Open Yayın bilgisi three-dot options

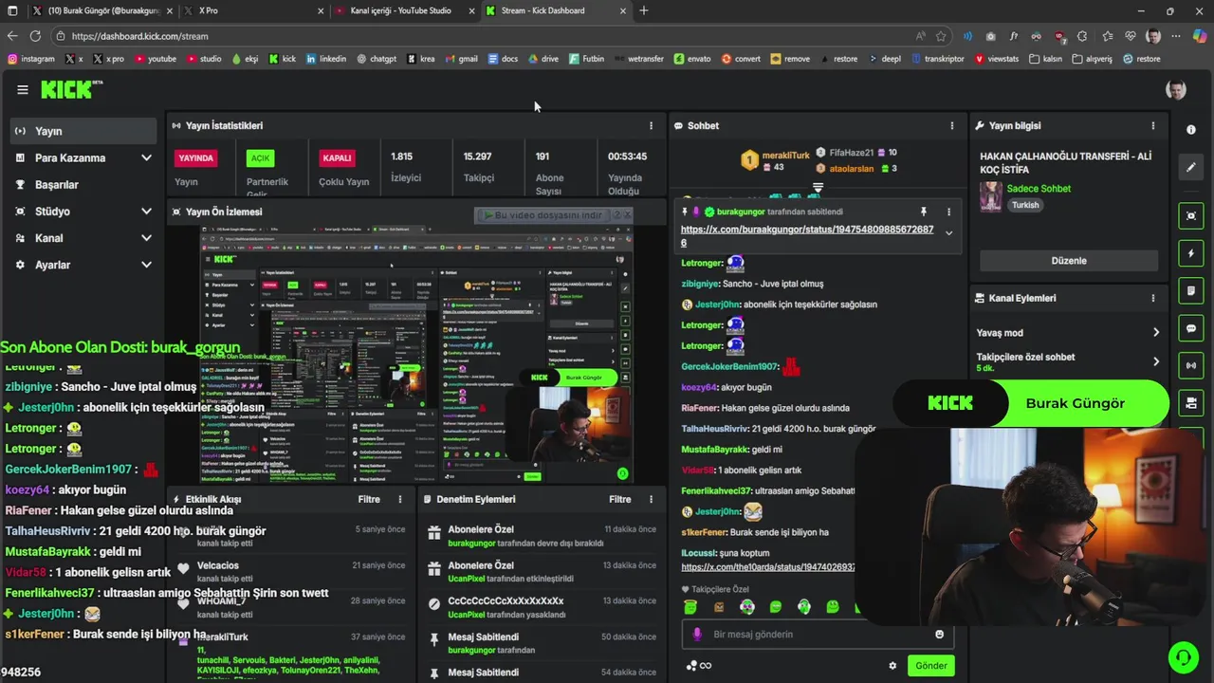coord(1153,125)
